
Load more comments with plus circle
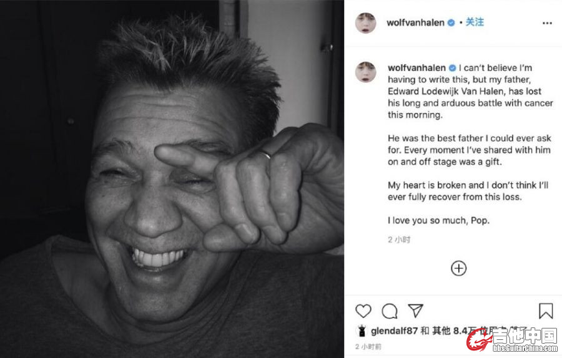coord(459,268)
